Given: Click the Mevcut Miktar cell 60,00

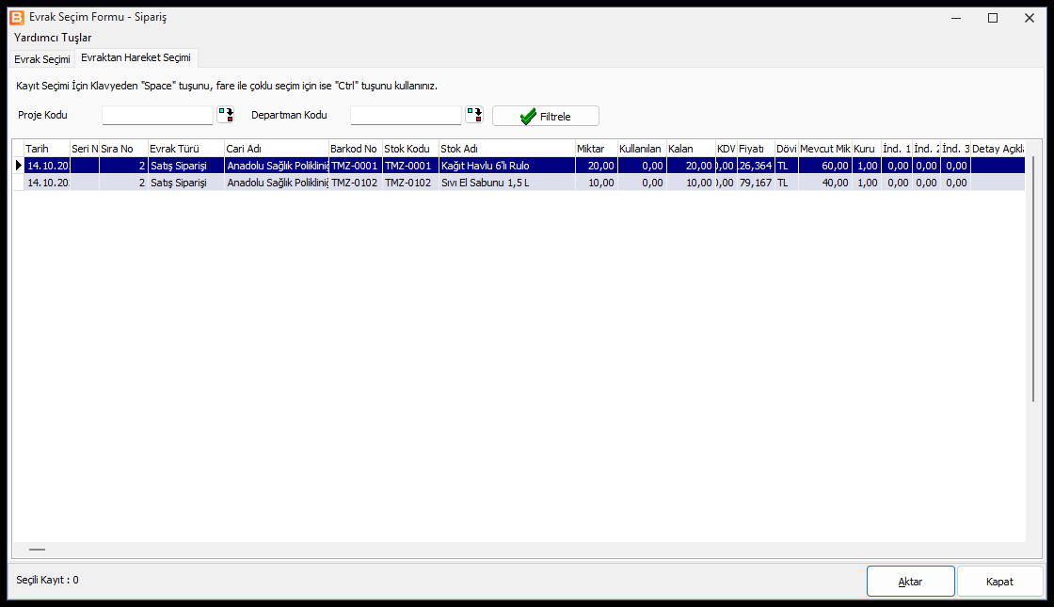Looking at the screenshot, I should (824, 166).
